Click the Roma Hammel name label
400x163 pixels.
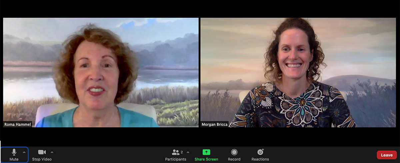[x=17, y=124]
